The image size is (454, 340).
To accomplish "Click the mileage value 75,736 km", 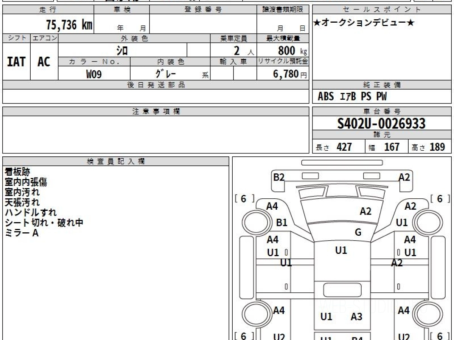I will tap(69, 25).
